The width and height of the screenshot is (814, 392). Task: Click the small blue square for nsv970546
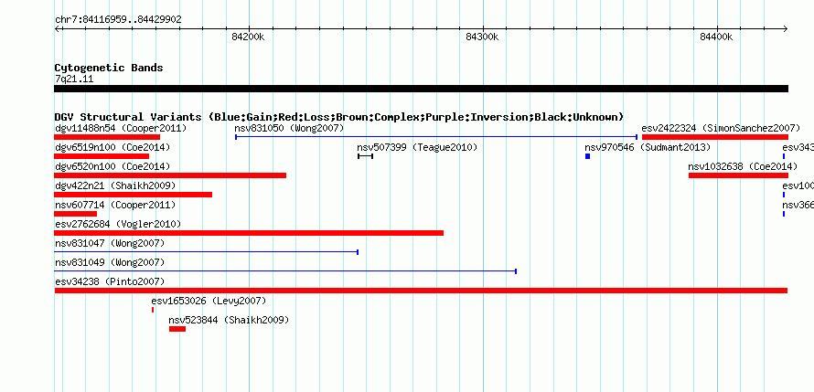(588, 156)
